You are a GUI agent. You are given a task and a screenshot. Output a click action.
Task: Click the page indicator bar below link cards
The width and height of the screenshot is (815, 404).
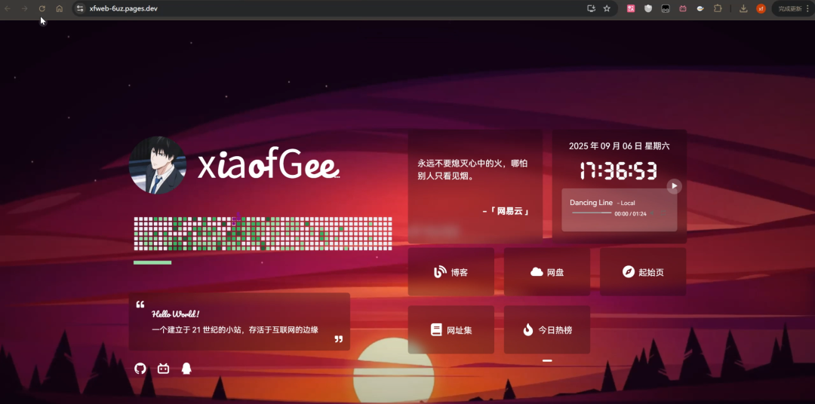click(547, 360)
